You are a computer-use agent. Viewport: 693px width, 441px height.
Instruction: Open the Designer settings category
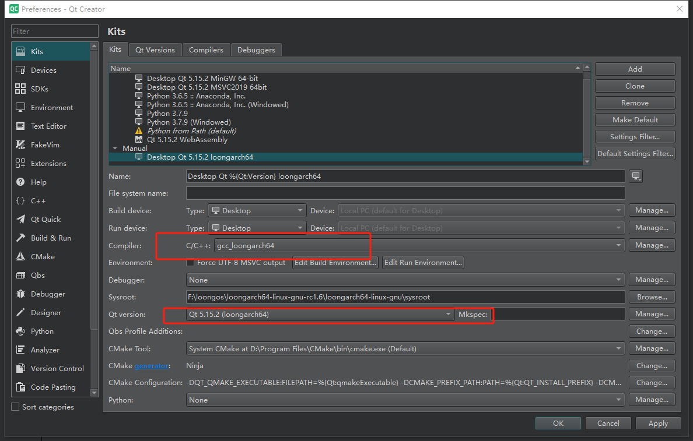point(50,312)
